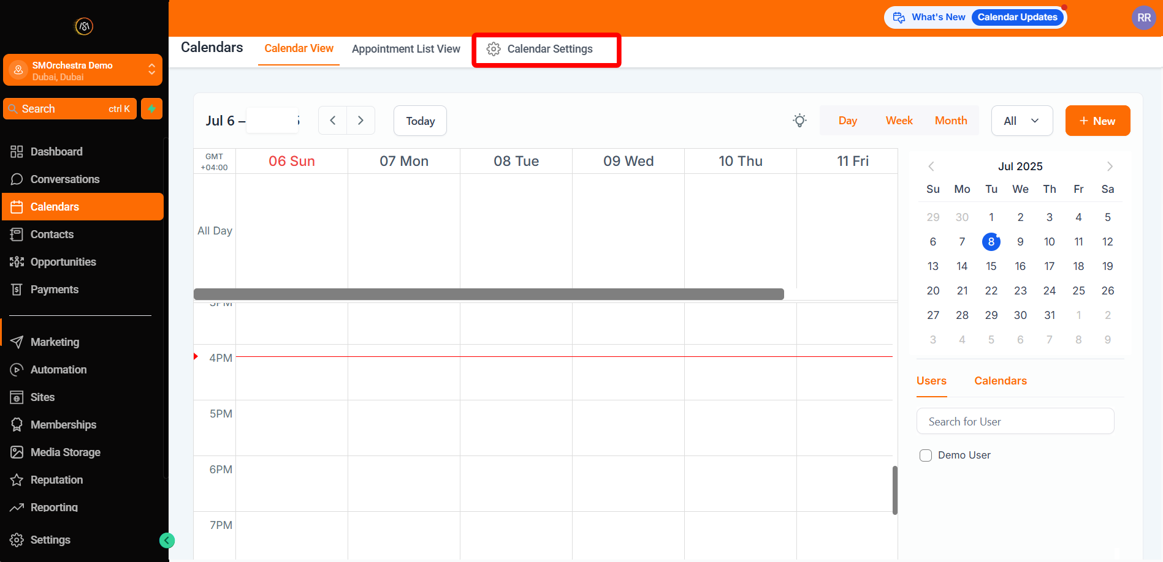Check the Demo User checkbox
The height and width of the screenshot is (562, 1163).
click(x=926, y=455)
